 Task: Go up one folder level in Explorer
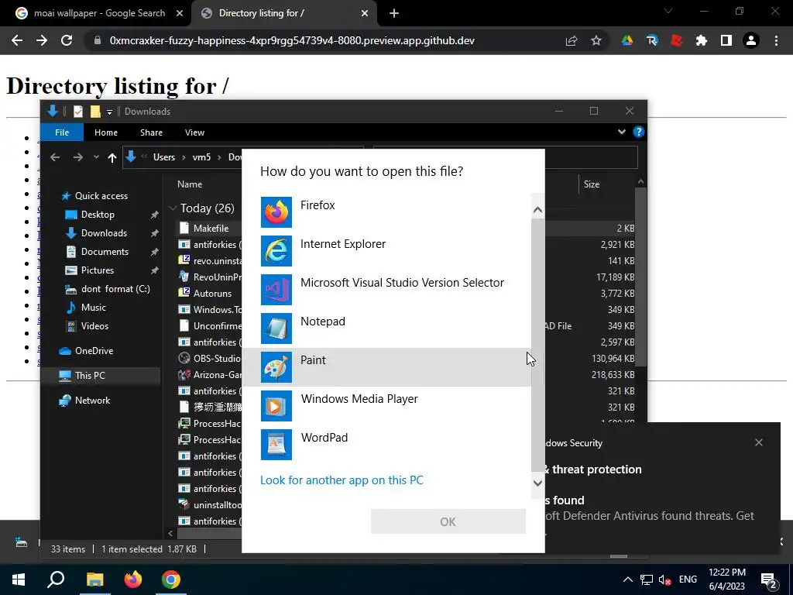click(112, 157)
